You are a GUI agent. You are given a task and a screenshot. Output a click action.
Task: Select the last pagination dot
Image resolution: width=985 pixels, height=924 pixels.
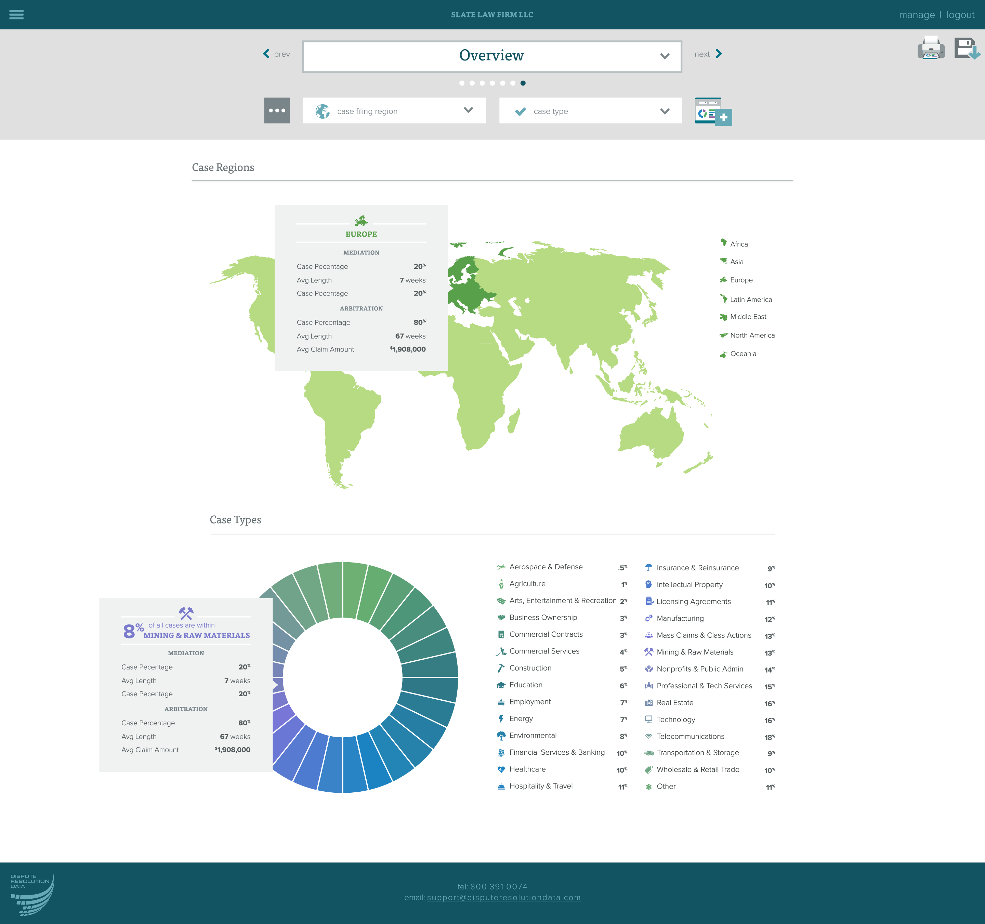(x=523, y=83)
